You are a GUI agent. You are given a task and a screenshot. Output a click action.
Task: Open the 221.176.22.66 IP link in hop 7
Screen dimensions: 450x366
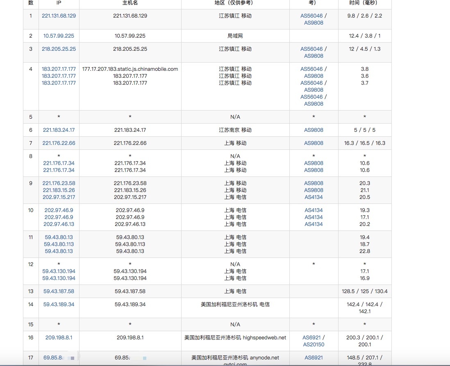point(59,143)
